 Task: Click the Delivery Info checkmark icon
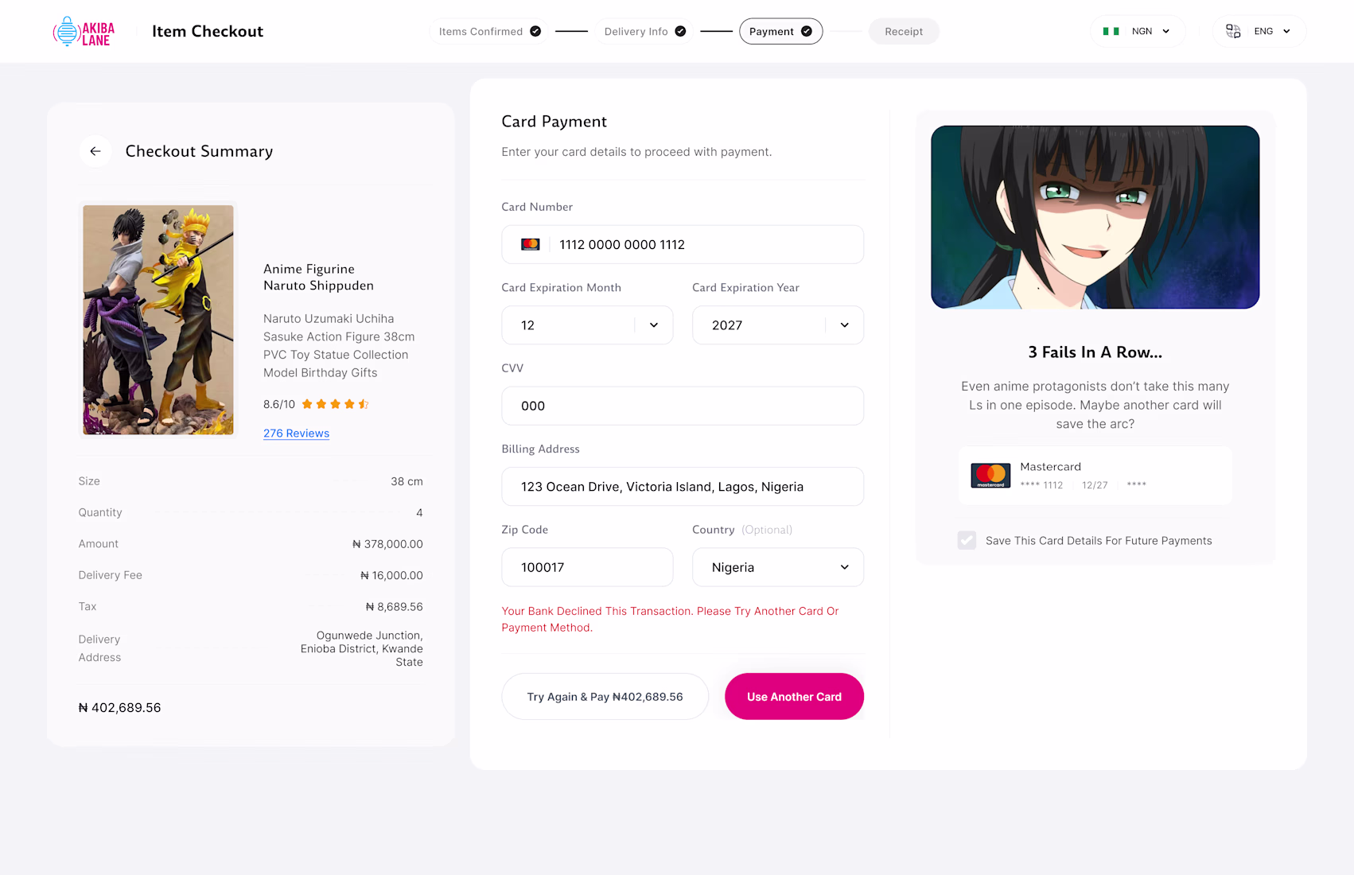pyautogui.click(x=680, y=31)
